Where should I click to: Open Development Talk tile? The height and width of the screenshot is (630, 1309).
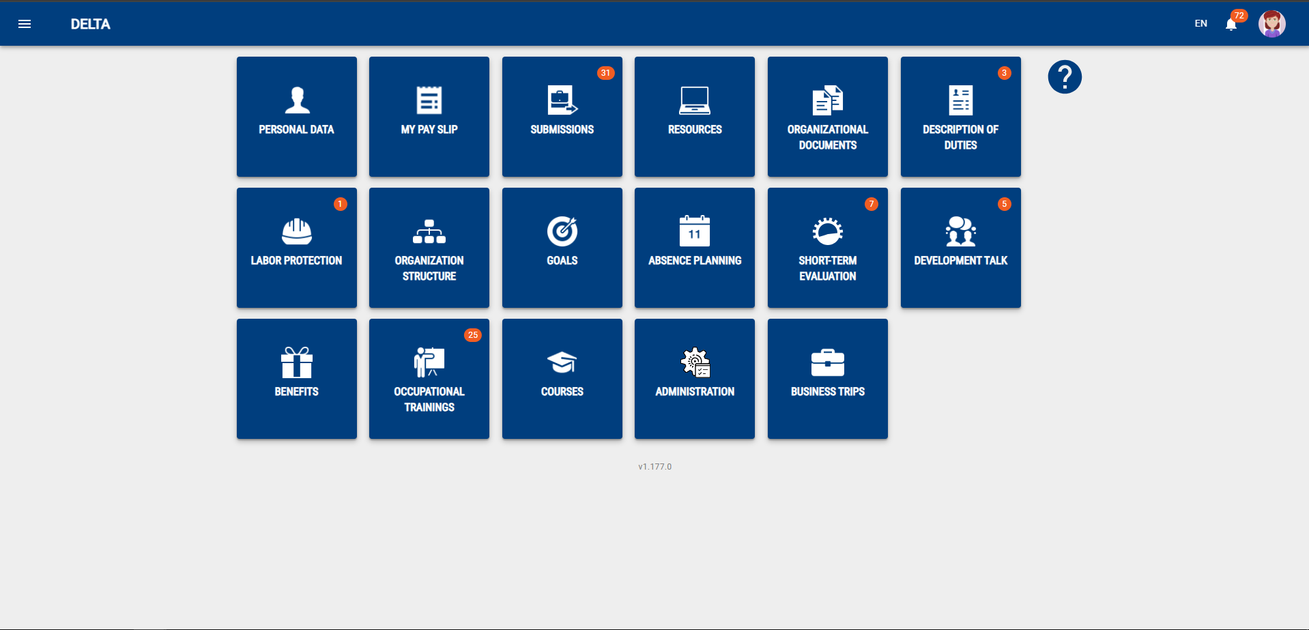[x=961, y=248]
